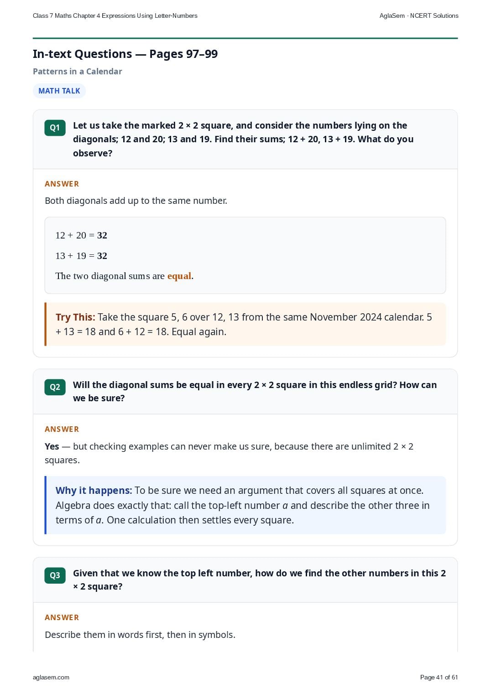Screen dimensions: 491x694
Task: Click the AglaSem NCERT Solutions header text
Action: pos(419,16)
